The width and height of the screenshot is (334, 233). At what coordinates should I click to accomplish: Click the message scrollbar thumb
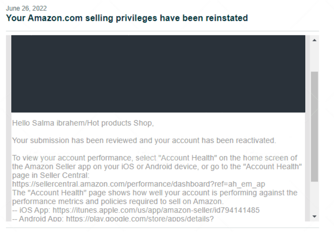click(x=314, y=127)
